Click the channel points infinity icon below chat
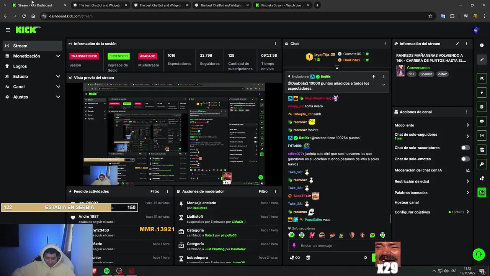Screen dimensions: 490x276 (295, 258)
